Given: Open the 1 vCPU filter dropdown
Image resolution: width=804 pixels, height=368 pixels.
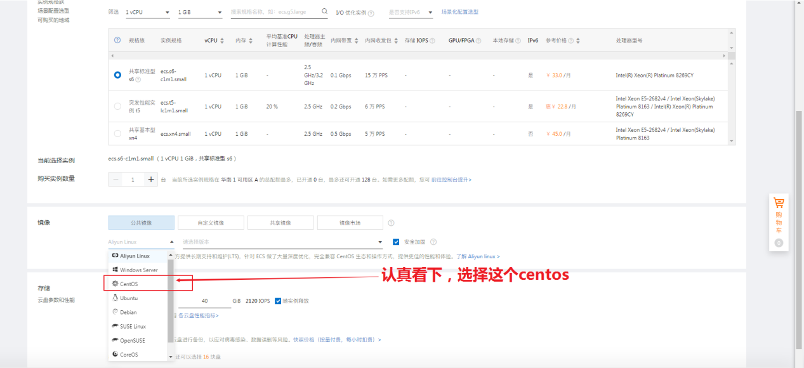Looking at the screenshot, I should [147, 12].
